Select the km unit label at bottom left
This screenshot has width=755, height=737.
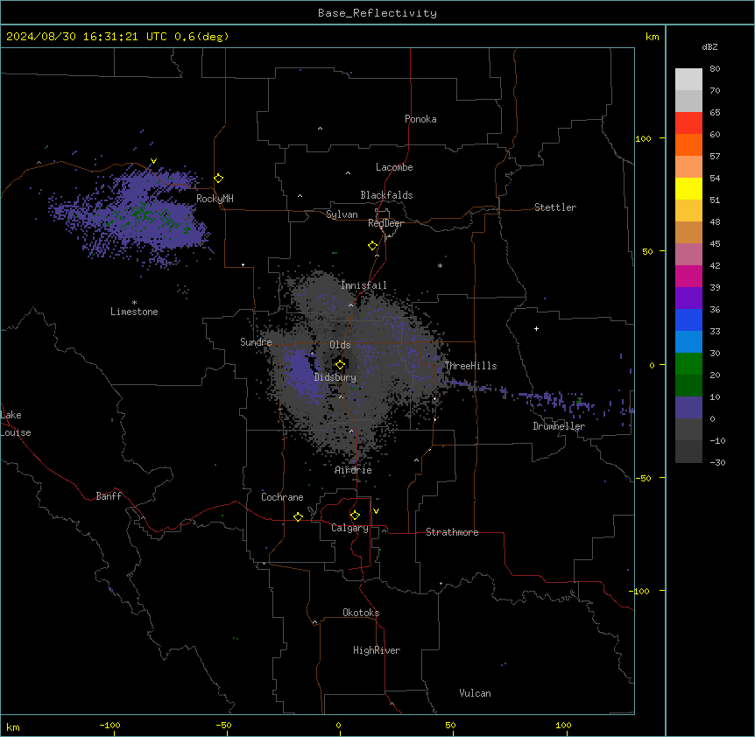point(13,726)
